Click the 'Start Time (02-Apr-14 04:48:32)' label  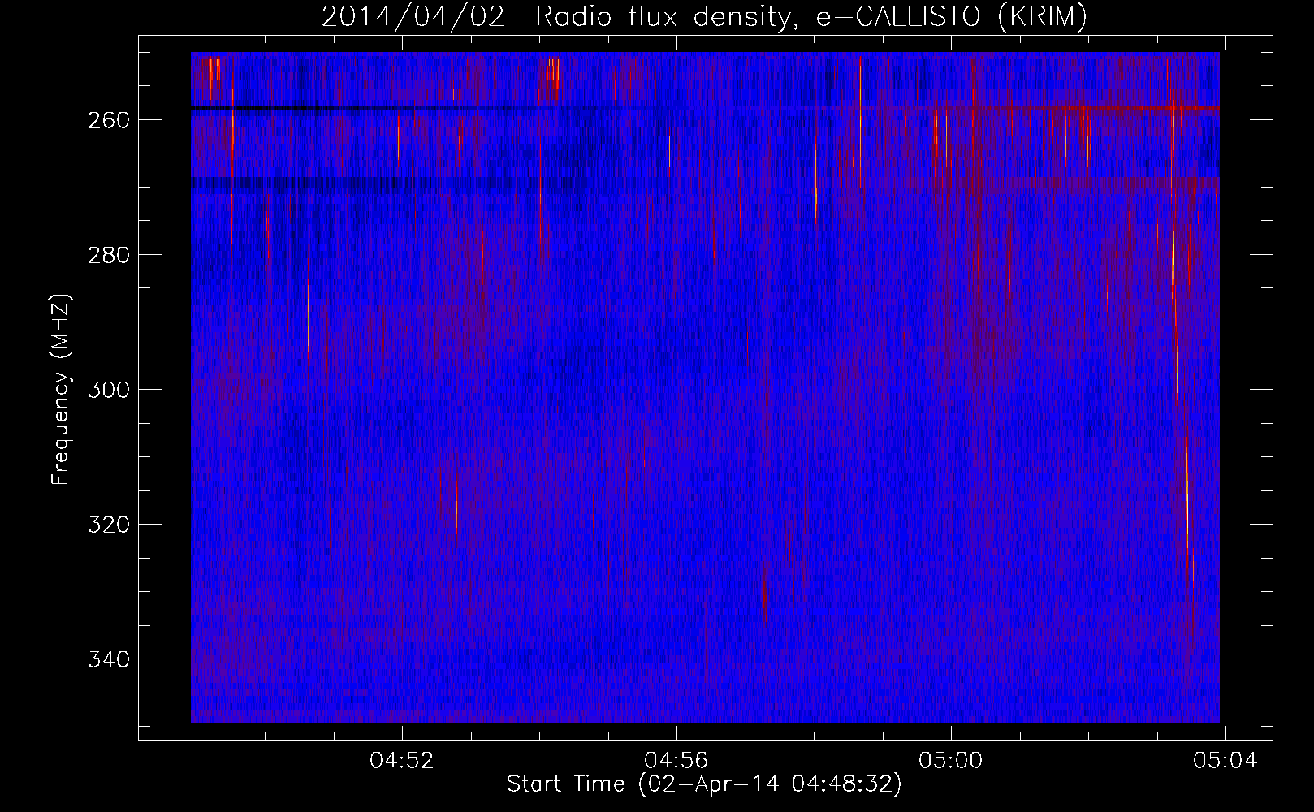click(704, 784)
